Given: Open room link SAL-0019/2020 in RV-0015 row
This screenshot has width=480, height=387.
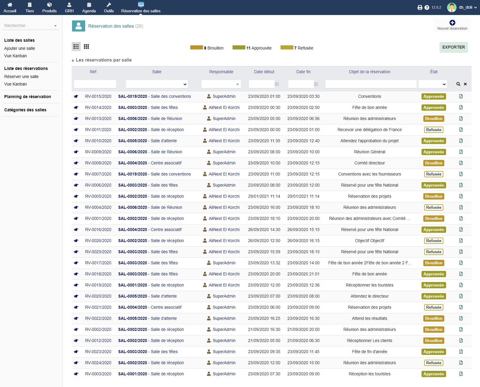Looking at the screenshot, I should pos(133,96).
